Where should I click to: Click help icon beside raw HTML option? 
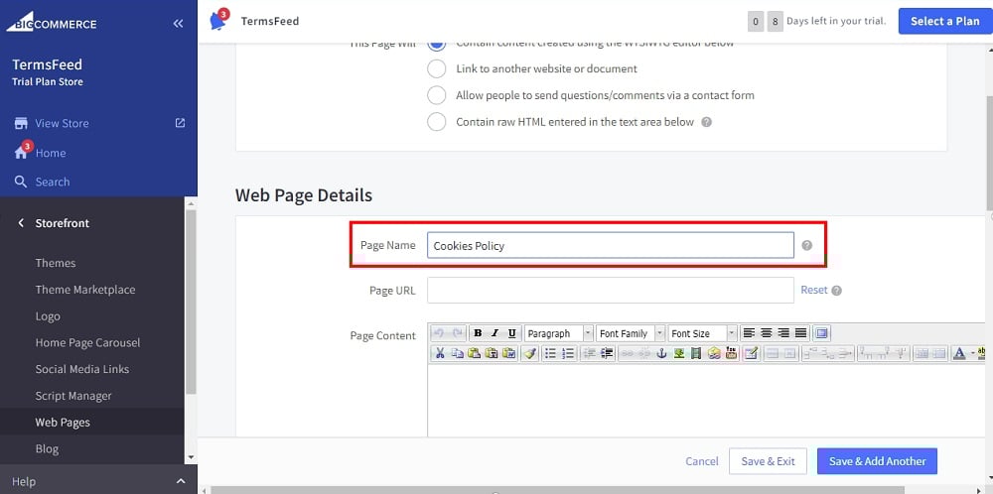click(707, 122)
